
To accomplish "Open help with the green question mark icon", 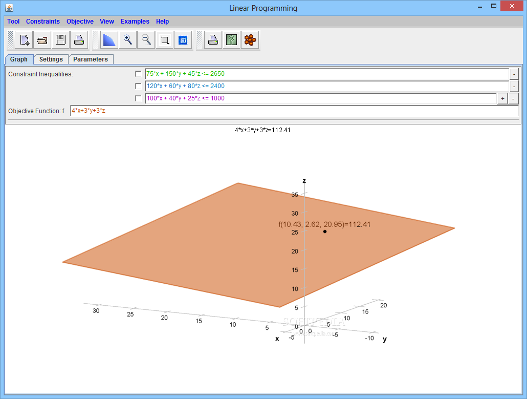I will [232, 40].
